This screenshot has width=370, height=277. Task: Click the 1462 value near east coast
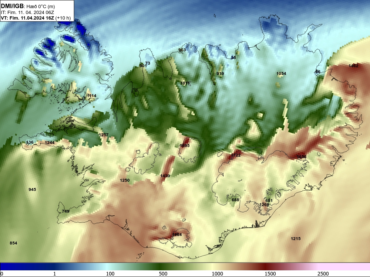tap(353, 66)
